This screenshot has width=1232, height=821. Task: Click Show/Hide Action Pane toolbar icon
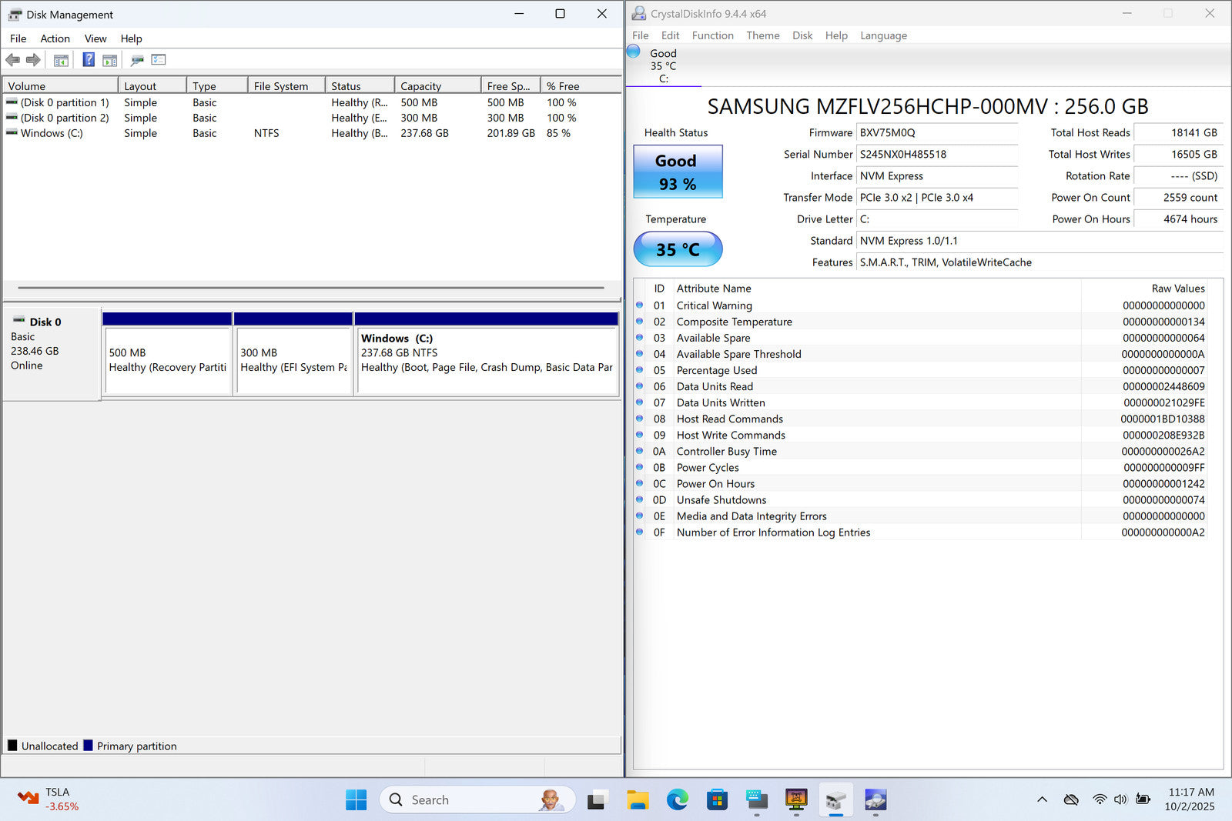click(x=110, y=60)
